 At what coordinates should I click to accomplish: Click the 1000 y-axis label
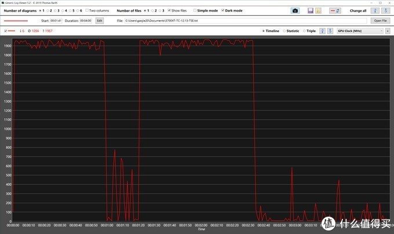point(8,129)
